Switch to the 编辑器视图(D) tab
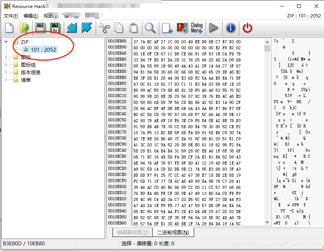The image size is (324, 251). pos(133,232)
